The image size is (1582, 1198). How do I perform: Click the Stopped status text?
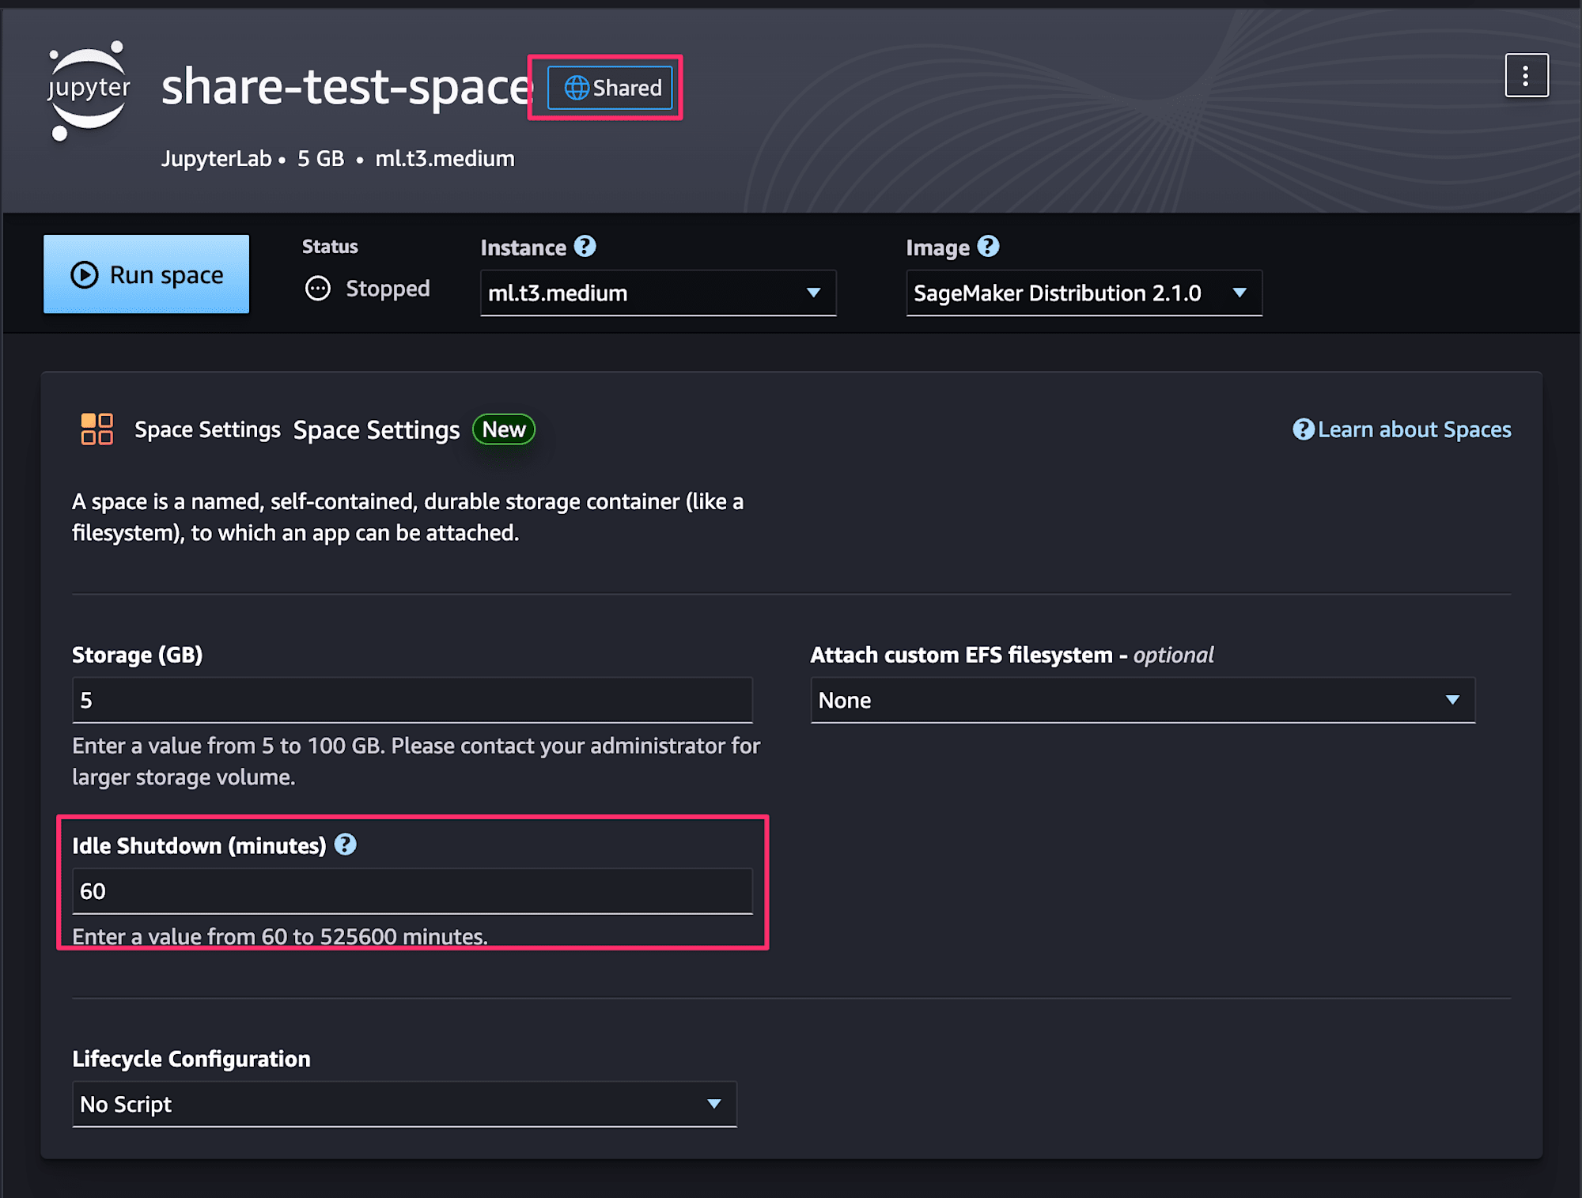(x=388, y=289)
